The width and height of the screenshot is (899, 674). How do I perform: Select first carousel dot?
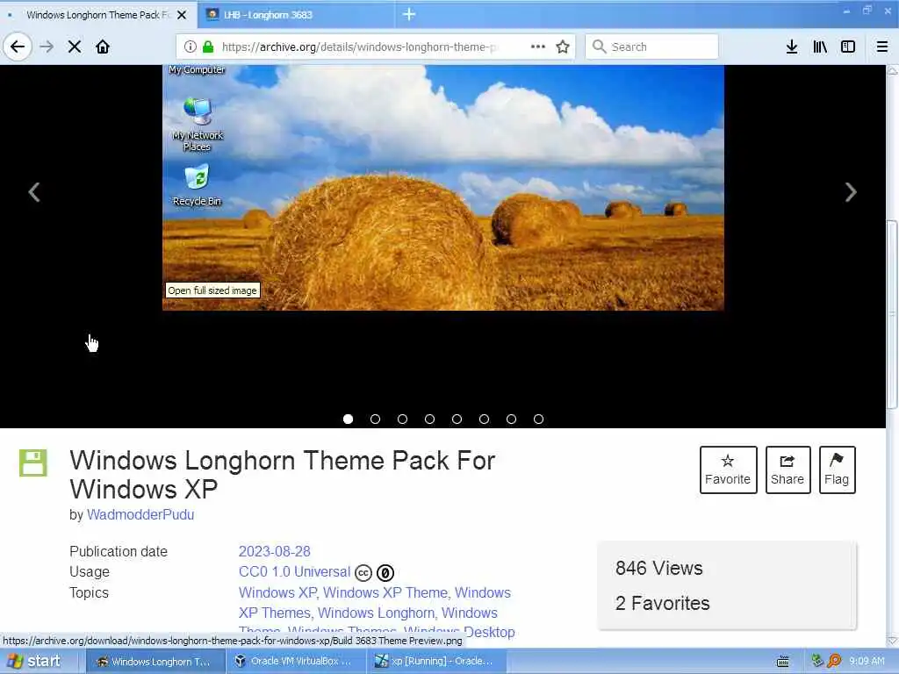coord(348,419)
